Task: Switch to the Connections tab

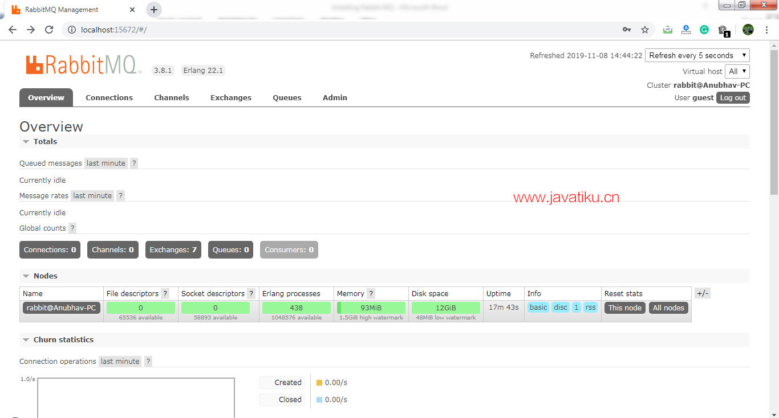Action: point(109,97)
